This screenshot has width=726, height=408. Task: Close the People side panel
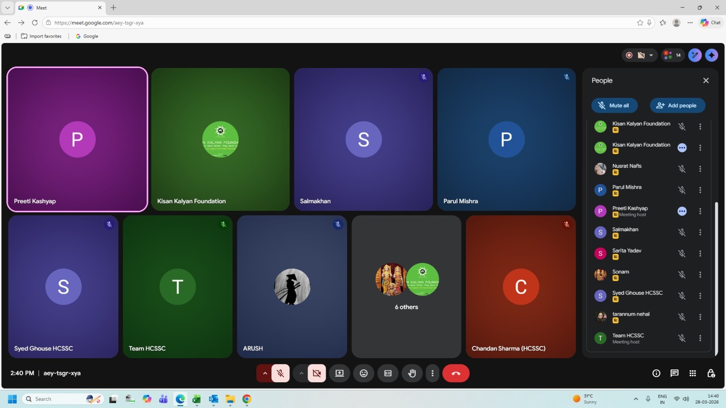click(706, 80)
